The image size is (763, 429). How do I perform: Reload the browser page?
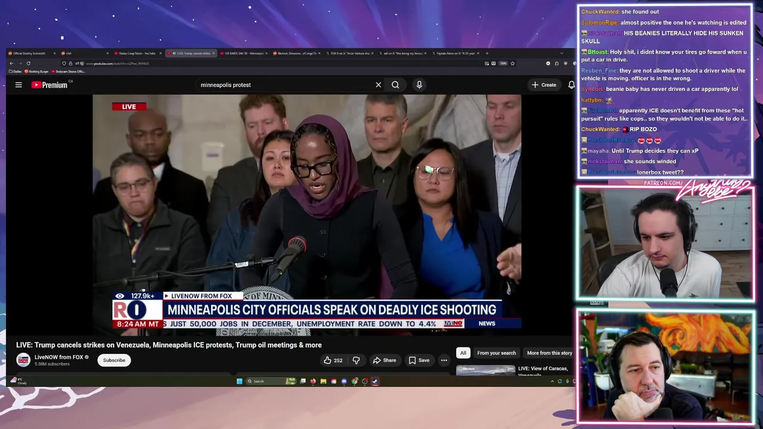pos(28,63)
